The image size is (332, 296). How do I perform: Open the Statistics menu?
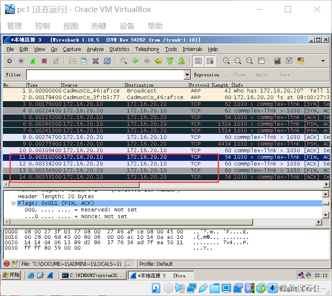[119, 49]
